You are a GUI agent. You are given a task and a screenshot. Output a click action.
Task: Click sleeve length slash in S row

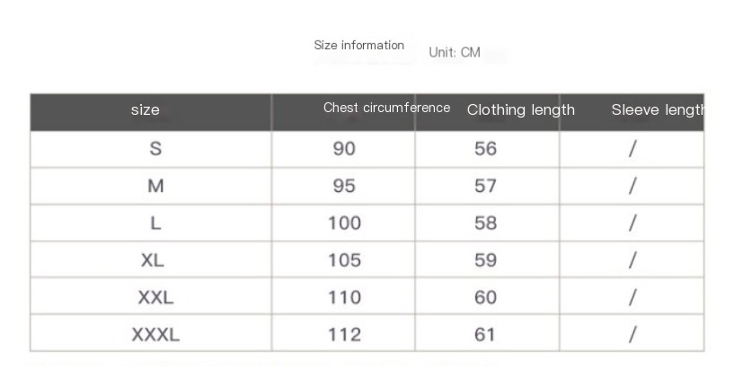click(x=632, y=149)
